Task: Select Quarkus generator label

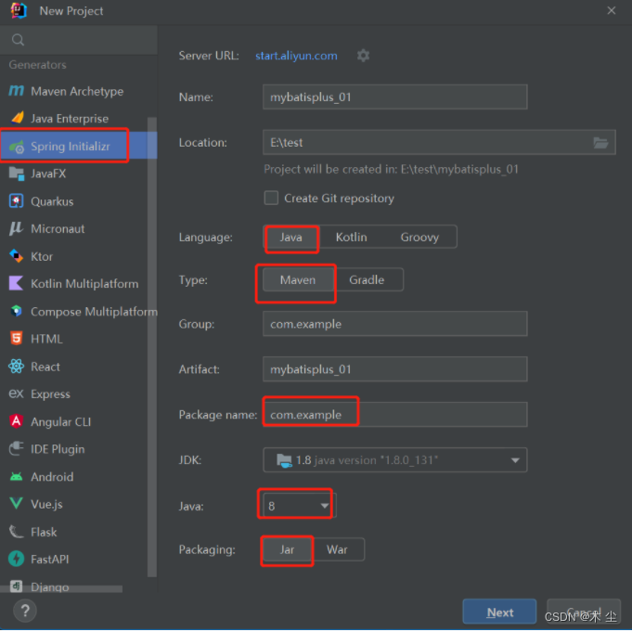Action: (52, 201)
